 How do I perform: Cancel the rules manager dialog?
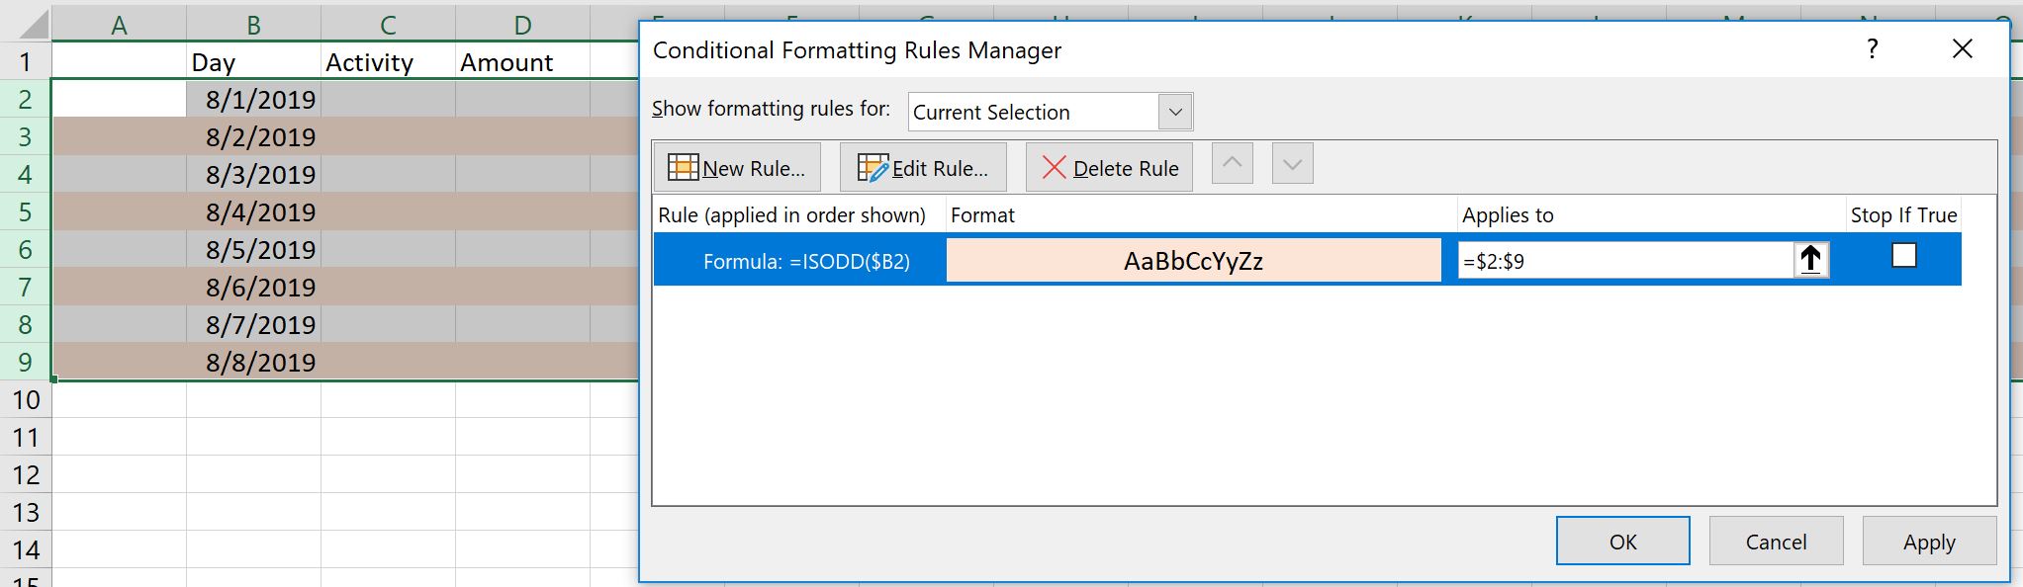1776,542
